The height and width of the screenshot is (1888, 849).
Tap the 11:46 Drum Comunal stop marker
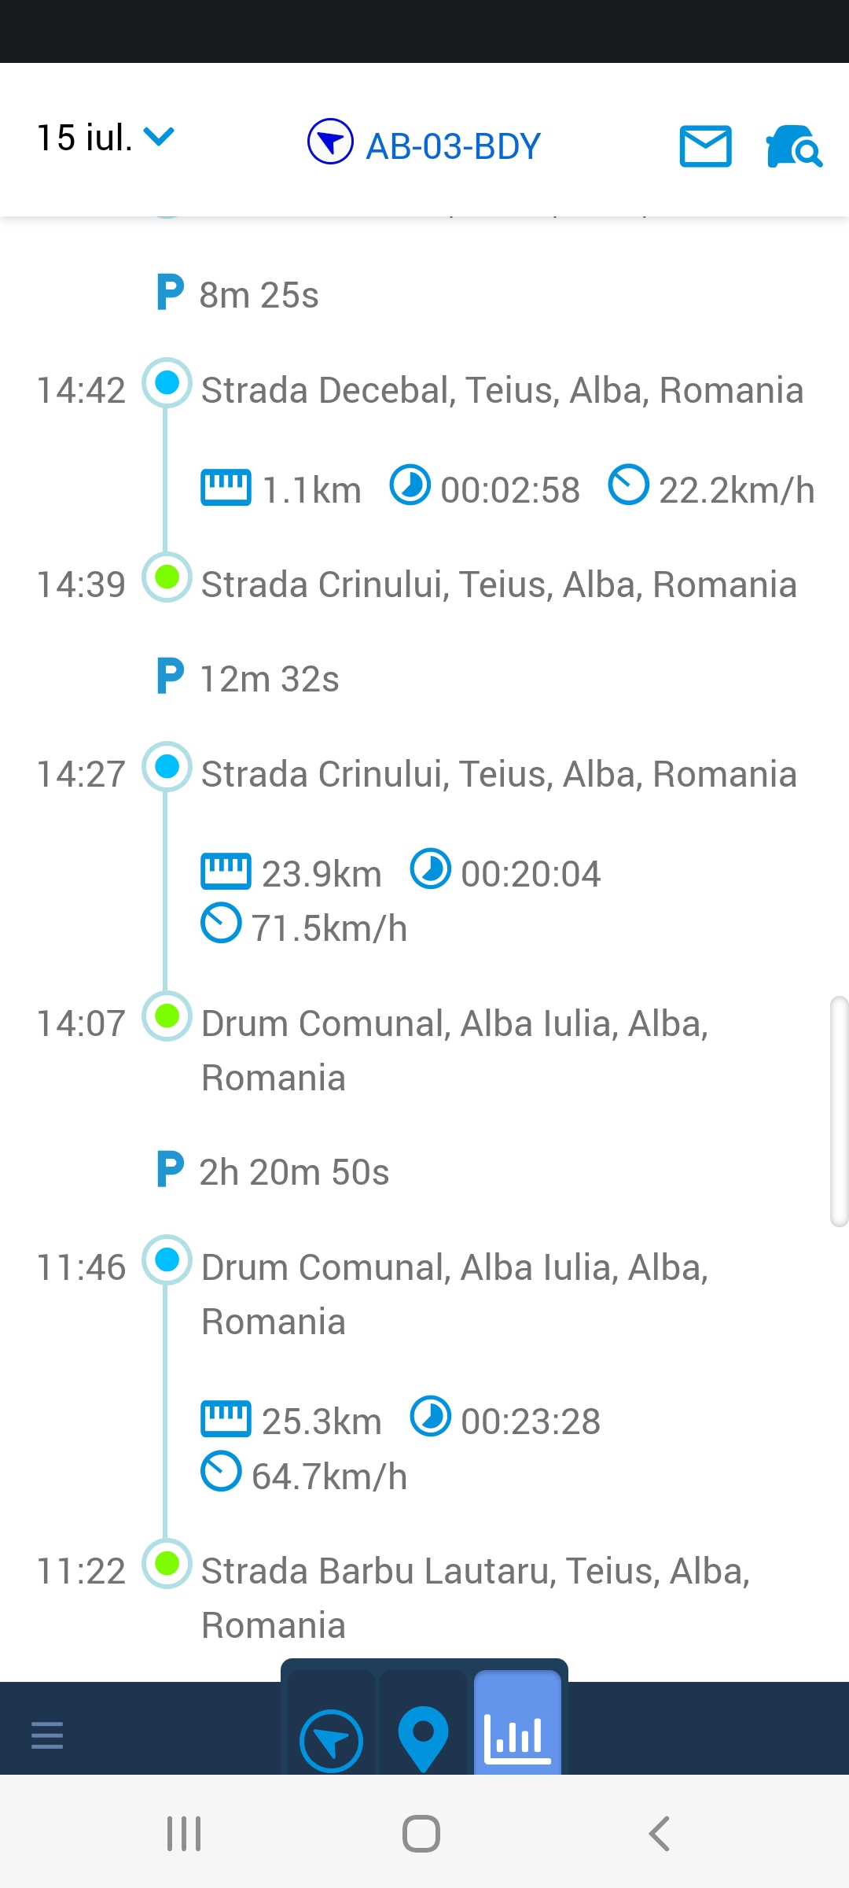167,1260
